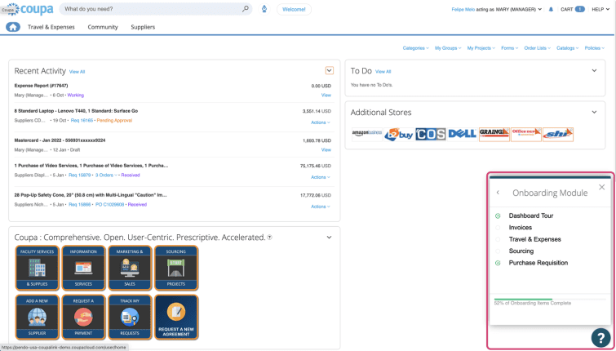Close the Onboarding Module panel

tap(601, 187)
